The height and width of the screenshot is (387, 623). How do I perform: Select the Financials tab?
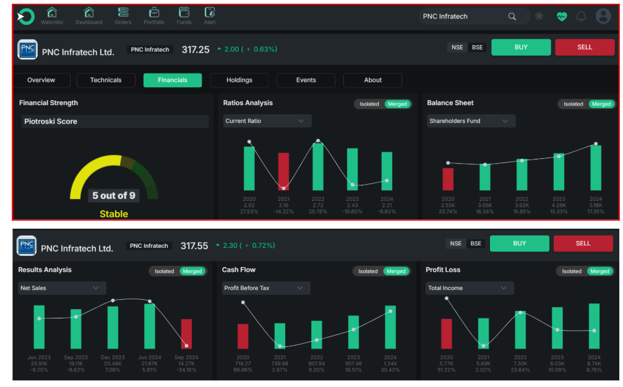(x=173, y=80)
